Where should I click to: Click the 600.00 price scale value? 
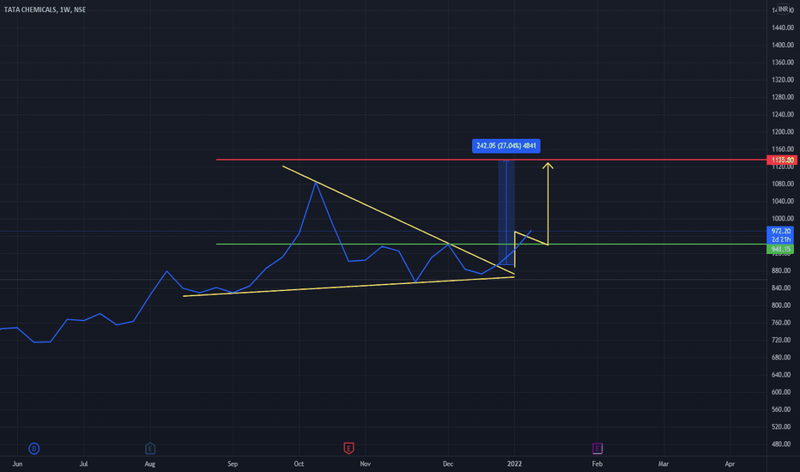[x=783, y=392]
